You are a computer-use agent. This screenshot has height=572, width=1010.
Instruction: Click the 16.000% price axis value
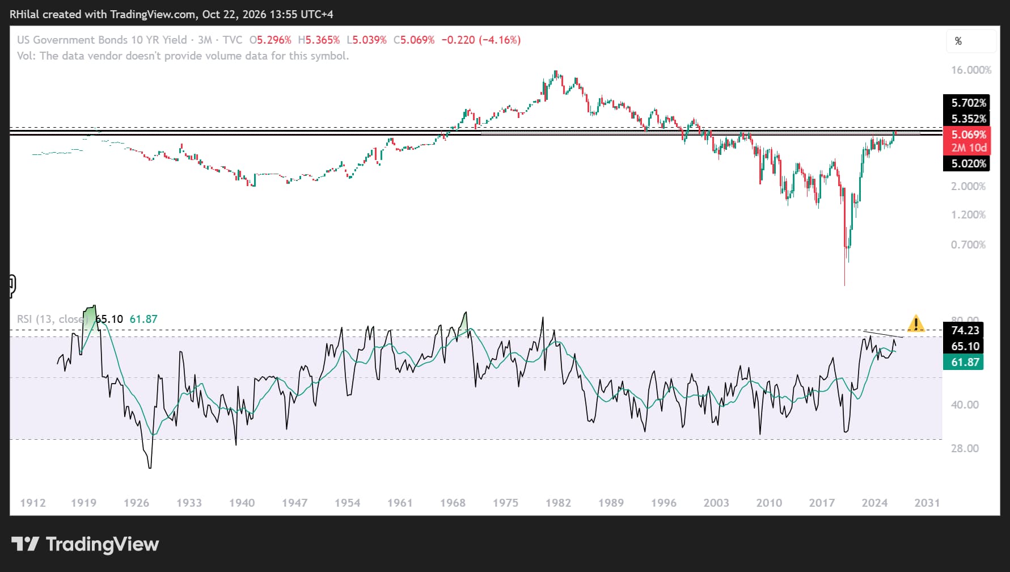[971, 70]
